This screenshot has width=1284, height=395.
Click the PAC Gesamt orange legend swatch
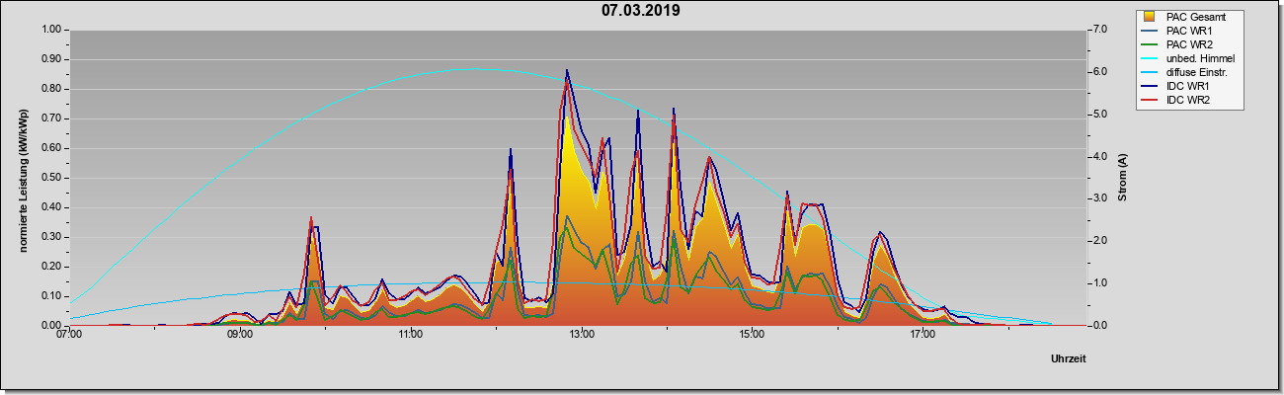(1150, 17)
